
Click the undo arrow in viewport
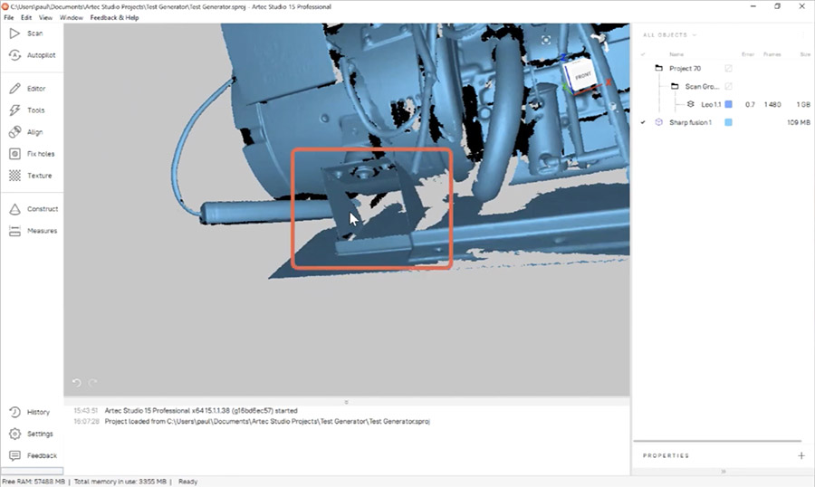tap(77, 383)
